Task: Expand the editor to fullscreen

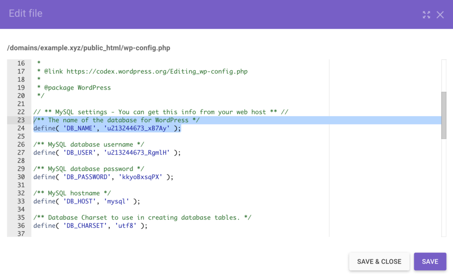Action: click(426, 15)
